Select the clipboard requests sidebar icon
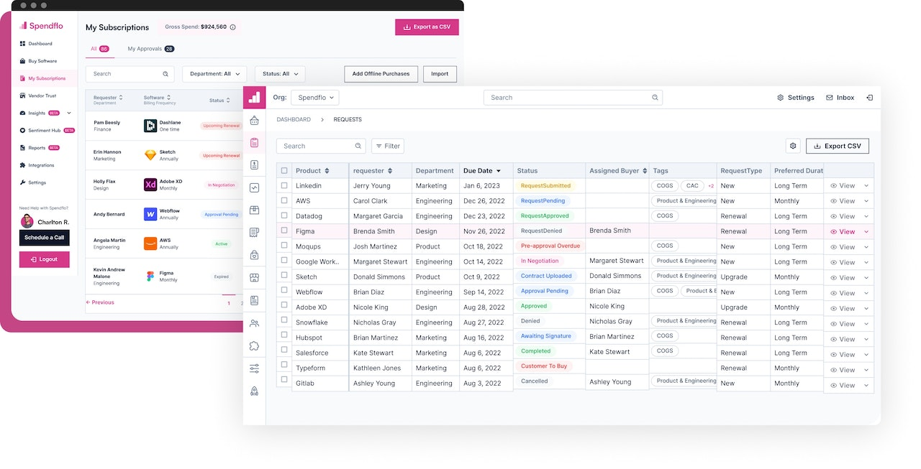The width and height of the screenshot is (921, 469). coord(254,143)
